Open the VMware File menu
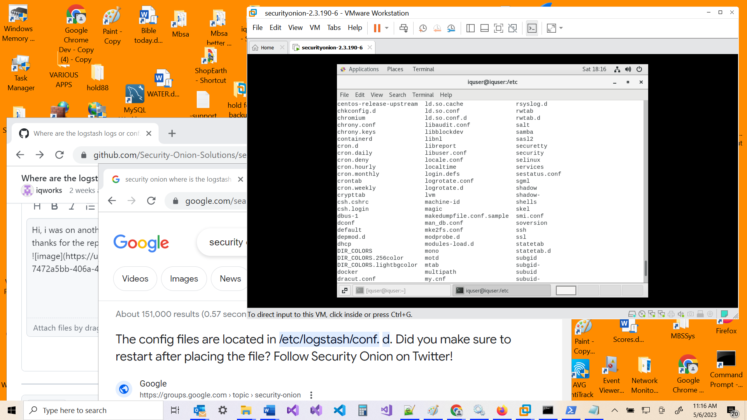This screenshot has width=747, height=420. (x=258, y=28)
